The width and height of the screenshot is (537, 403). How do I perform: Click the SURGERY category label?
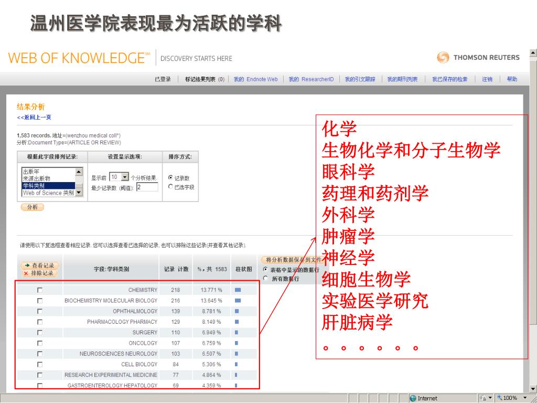point(145,332)
